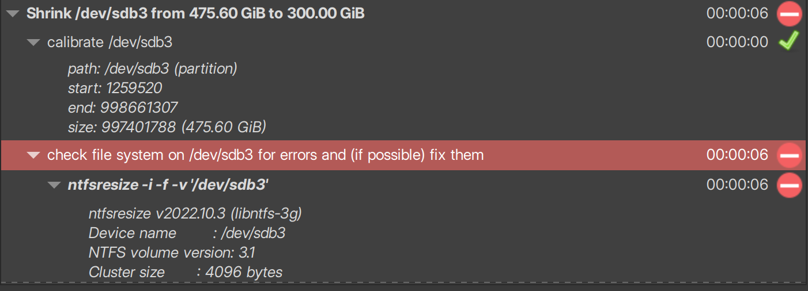The height and width of the screenshot is (291, 808).
Task: Click the path: /dev/sdb3 (partition) line
Action: click(153, 69)
